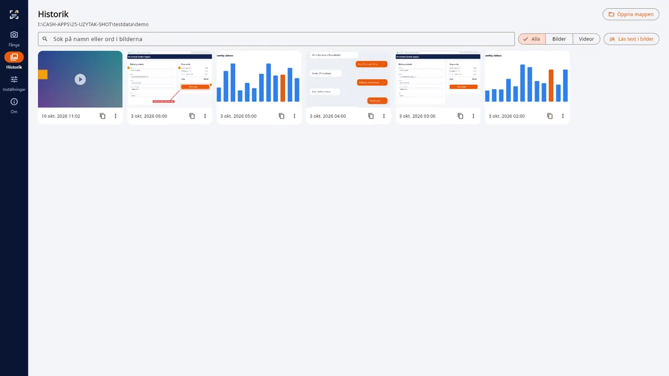Copy the 3 okt. 2026 04:00 capture
669x376 pixels.
371,116
